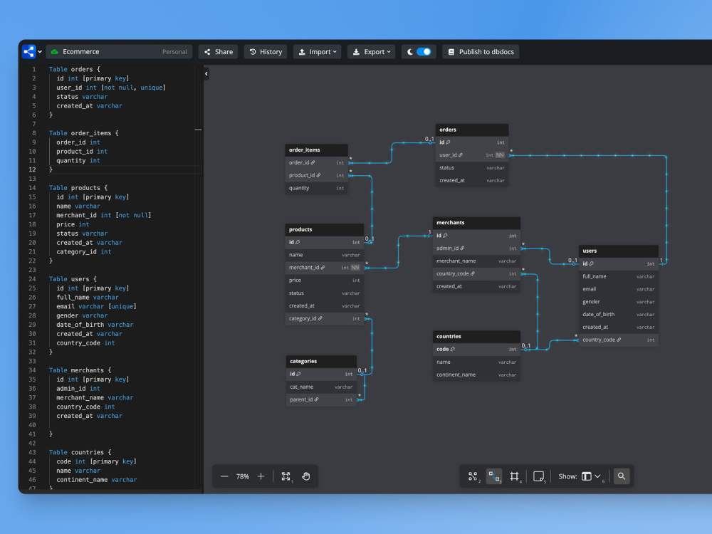Collapse the code editor panel
The width and height of the screenshot is (712, 534).
pos(206,73)
